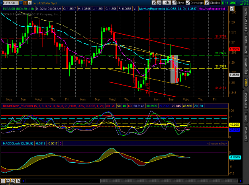Open the symbol dropdown arrow next to EUR/USD

click(x=21, y=3)
